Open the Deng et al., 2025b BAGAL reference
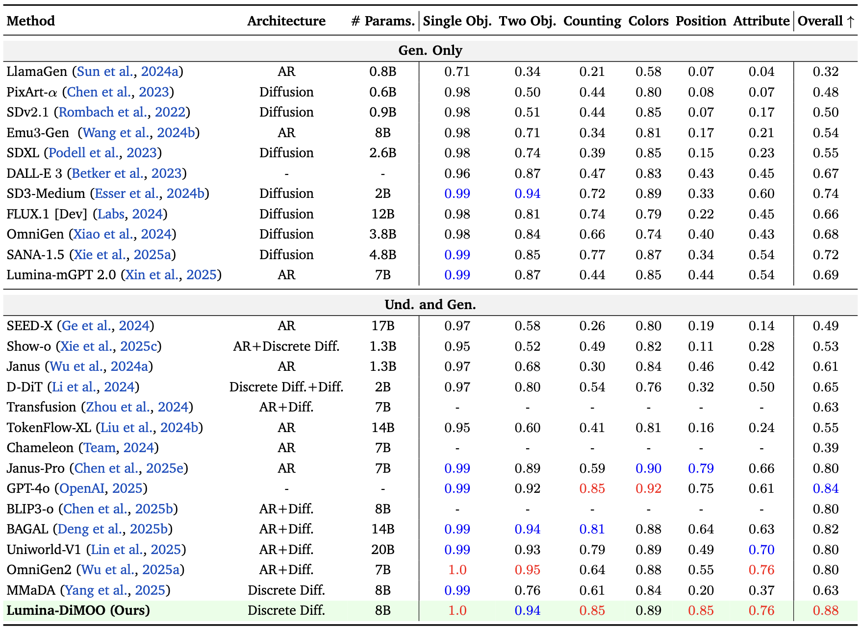Viewport: 861px width, 629px height. 113,529
